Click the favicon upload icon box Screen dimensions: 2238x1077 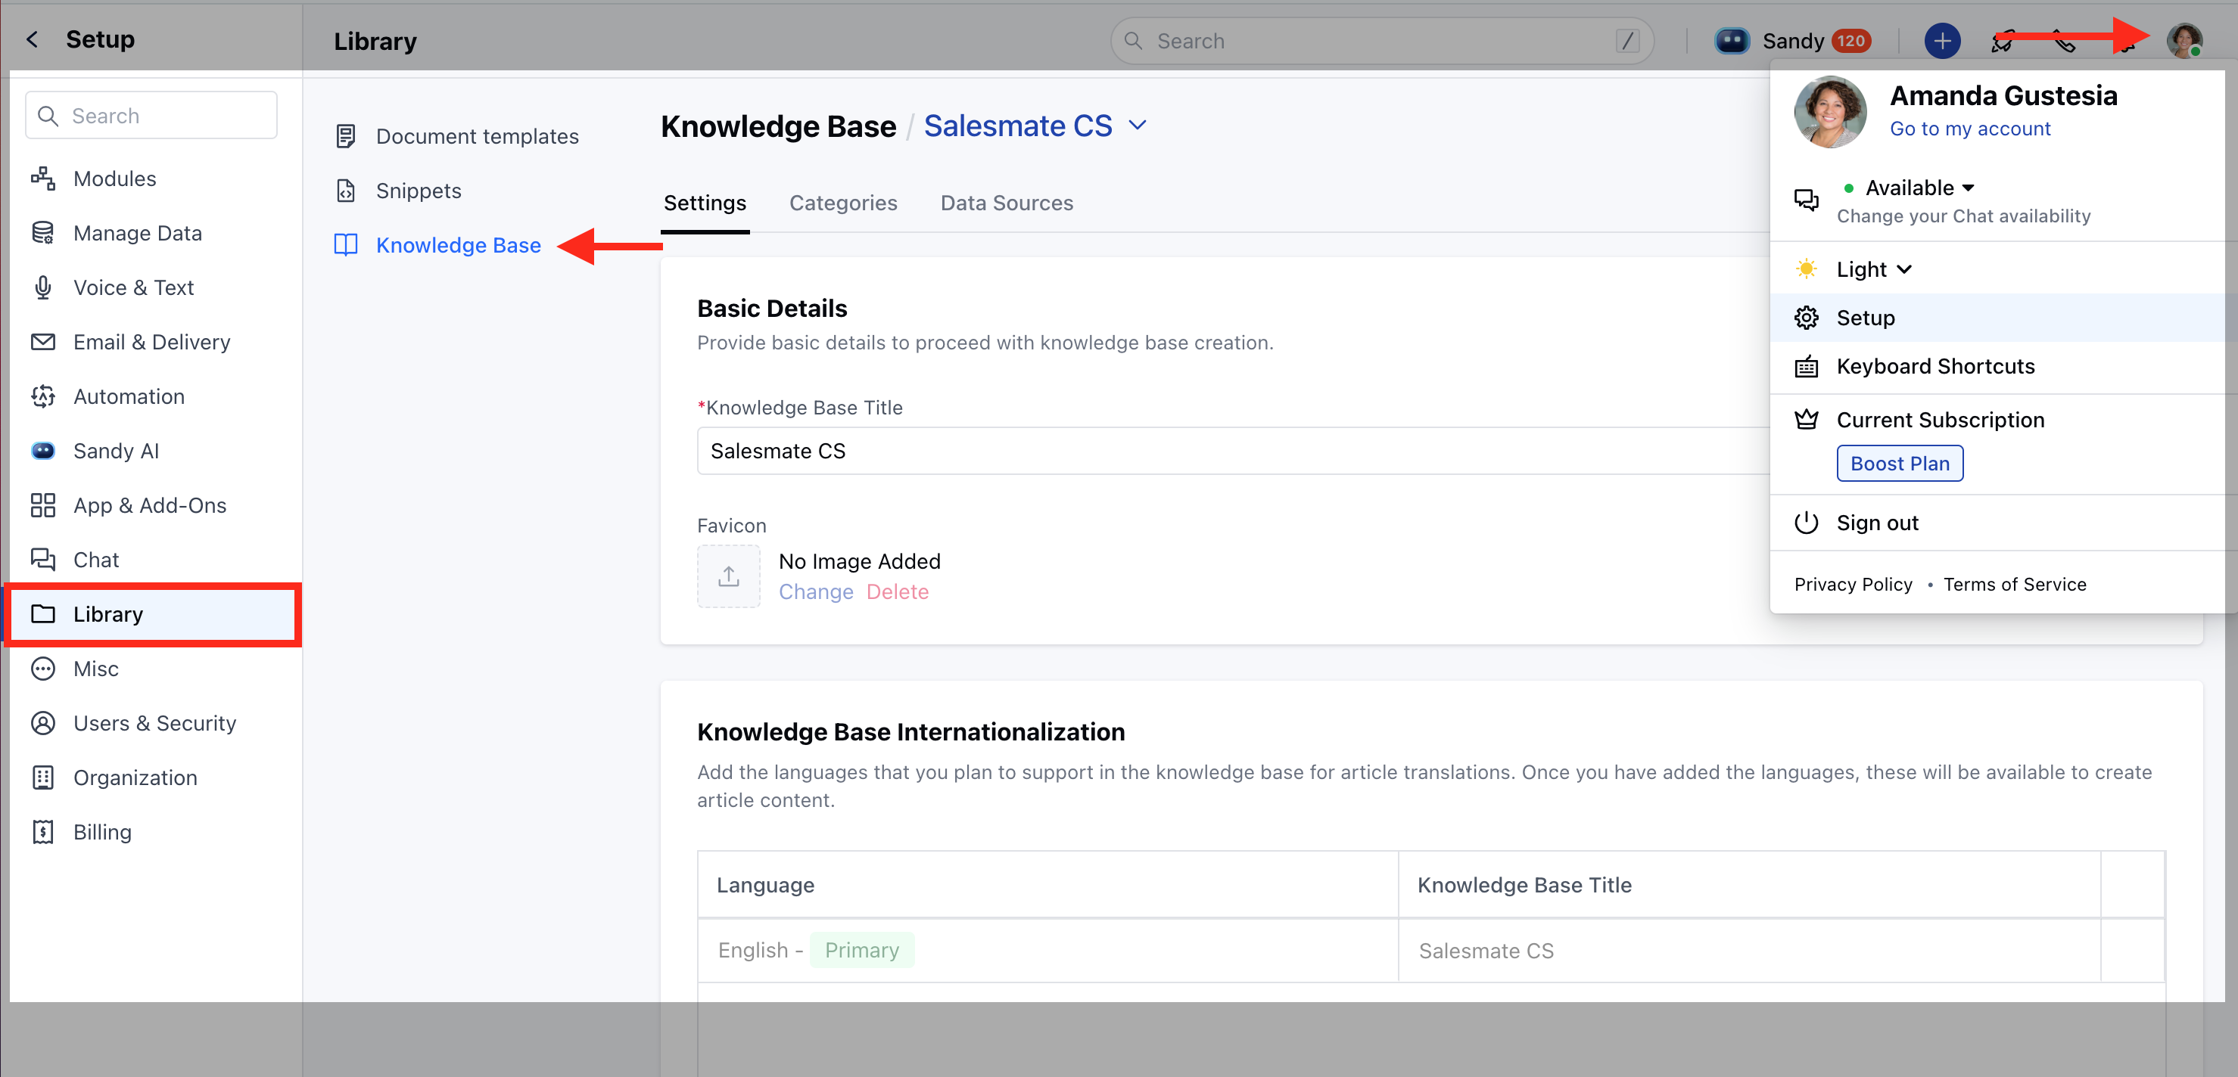coord(728,576)
